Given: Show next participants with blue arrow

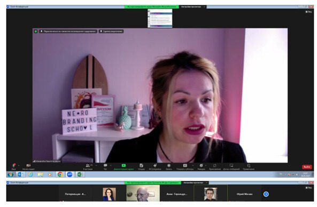Looking at the screenshot, I should 266,194.
